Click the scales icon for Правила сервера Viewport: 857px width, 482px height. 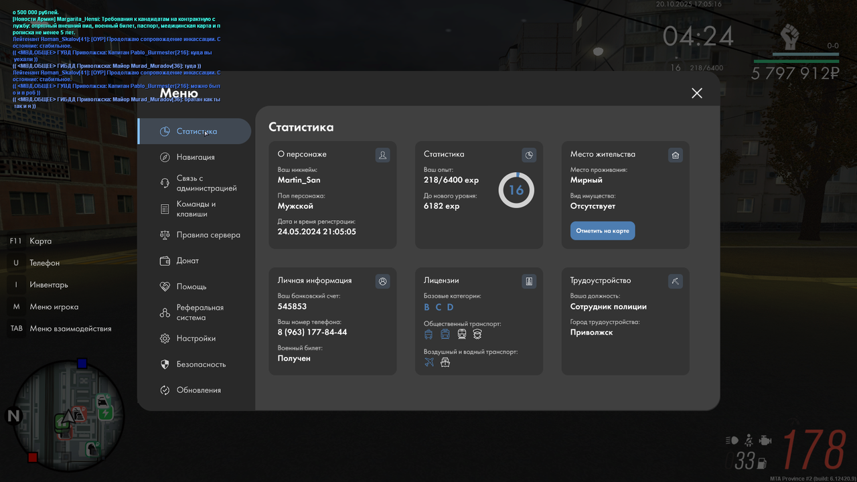pos(165,235)
